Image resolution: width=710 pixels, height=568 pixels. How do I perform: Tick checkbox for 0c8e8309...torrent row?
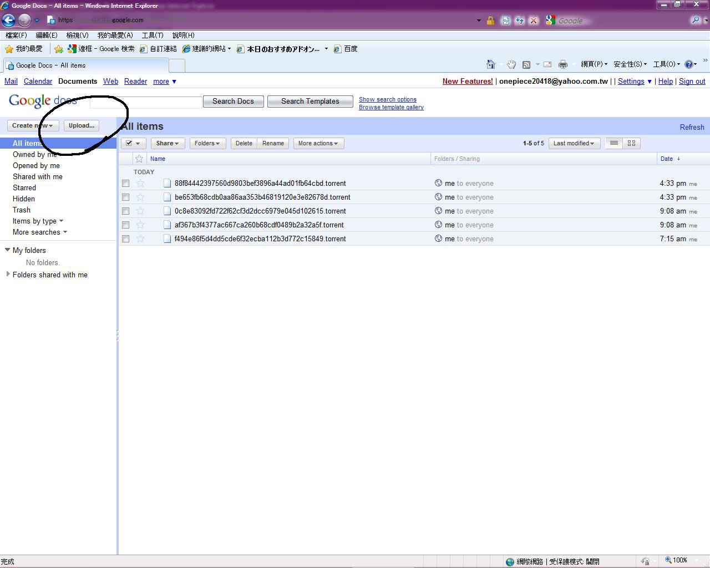tap(126, 211)
